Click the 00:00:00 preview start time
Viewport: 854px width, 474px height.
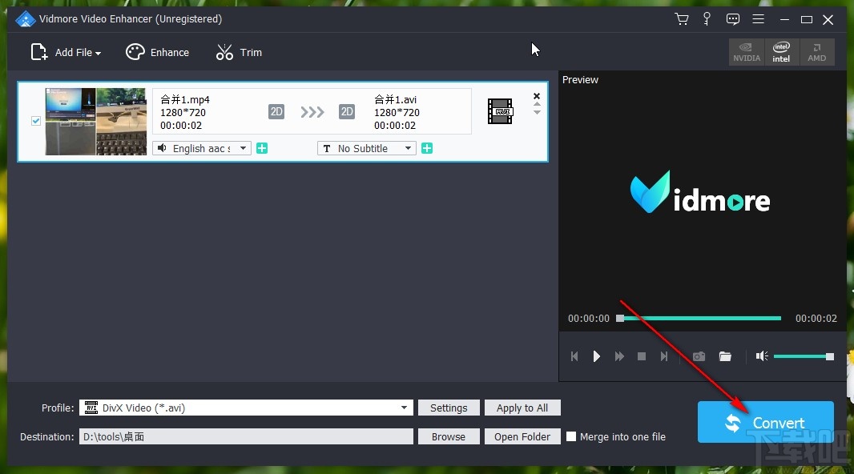tap(589, 319)
